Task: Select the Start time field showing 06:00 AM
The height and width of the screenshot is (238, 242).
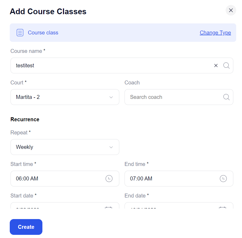Action: (x=53, y=179)
